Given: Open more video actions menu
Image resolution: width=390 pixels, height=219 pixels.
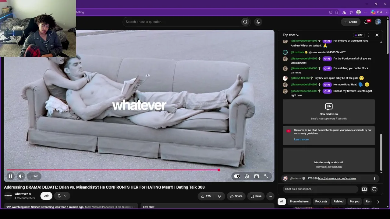Looking at the screenshot, I should point(270,196).
